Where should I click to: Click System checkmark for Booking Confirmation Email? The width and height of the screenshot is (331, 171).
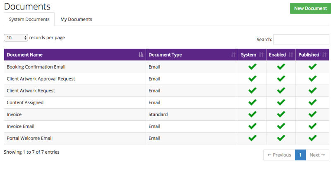[252, 67]
